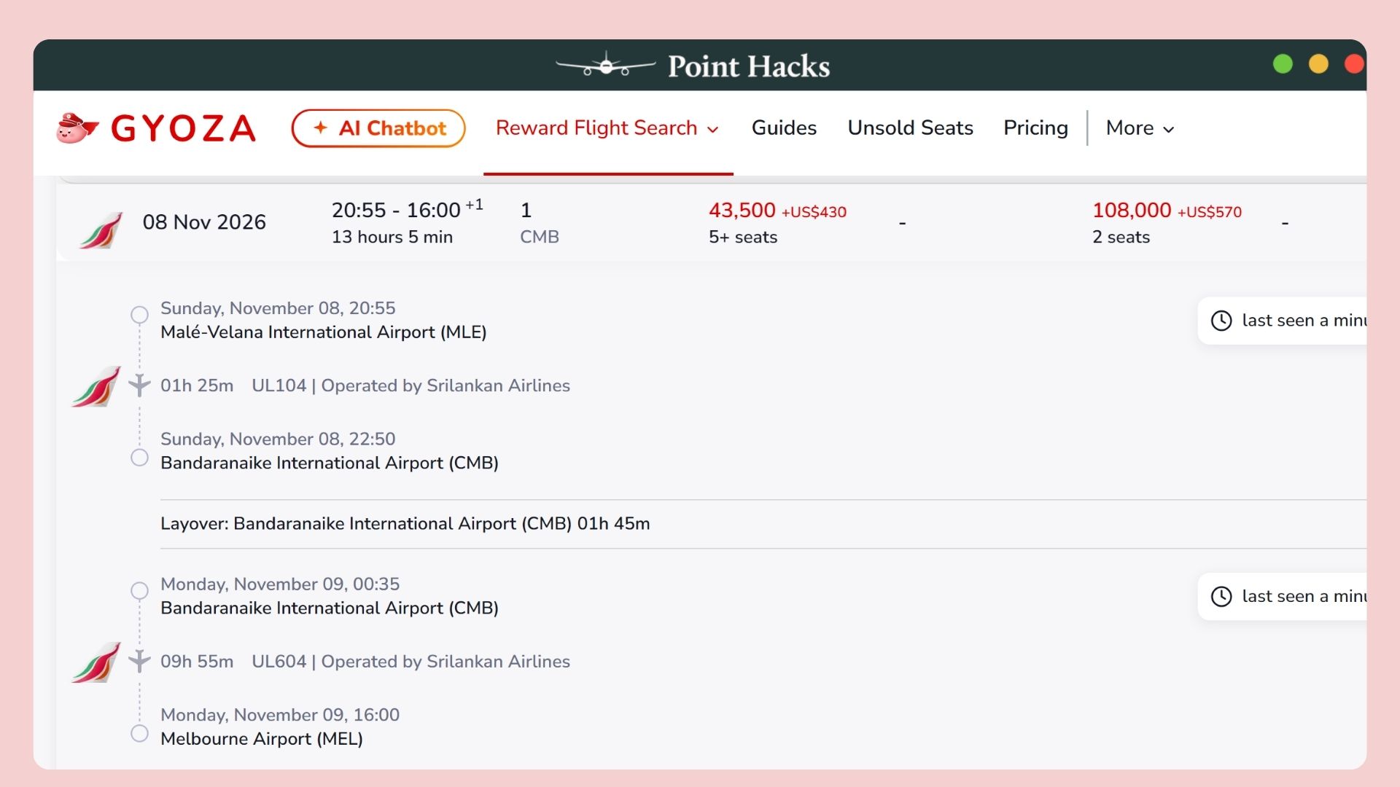This screenshot has width=1400, height=787.
Task: Click the SriLankan logo next to UL104 segment
Action: click(96, 386)
